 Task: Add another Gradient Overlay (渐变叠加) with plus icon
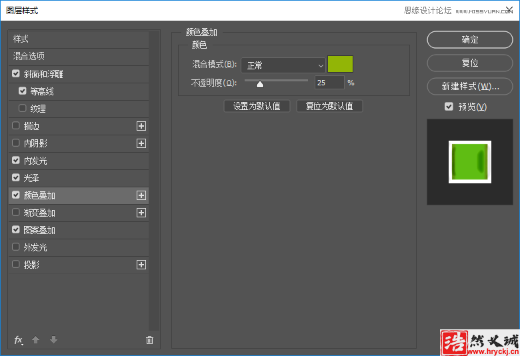pyautogui.click(x=141, y=213)
